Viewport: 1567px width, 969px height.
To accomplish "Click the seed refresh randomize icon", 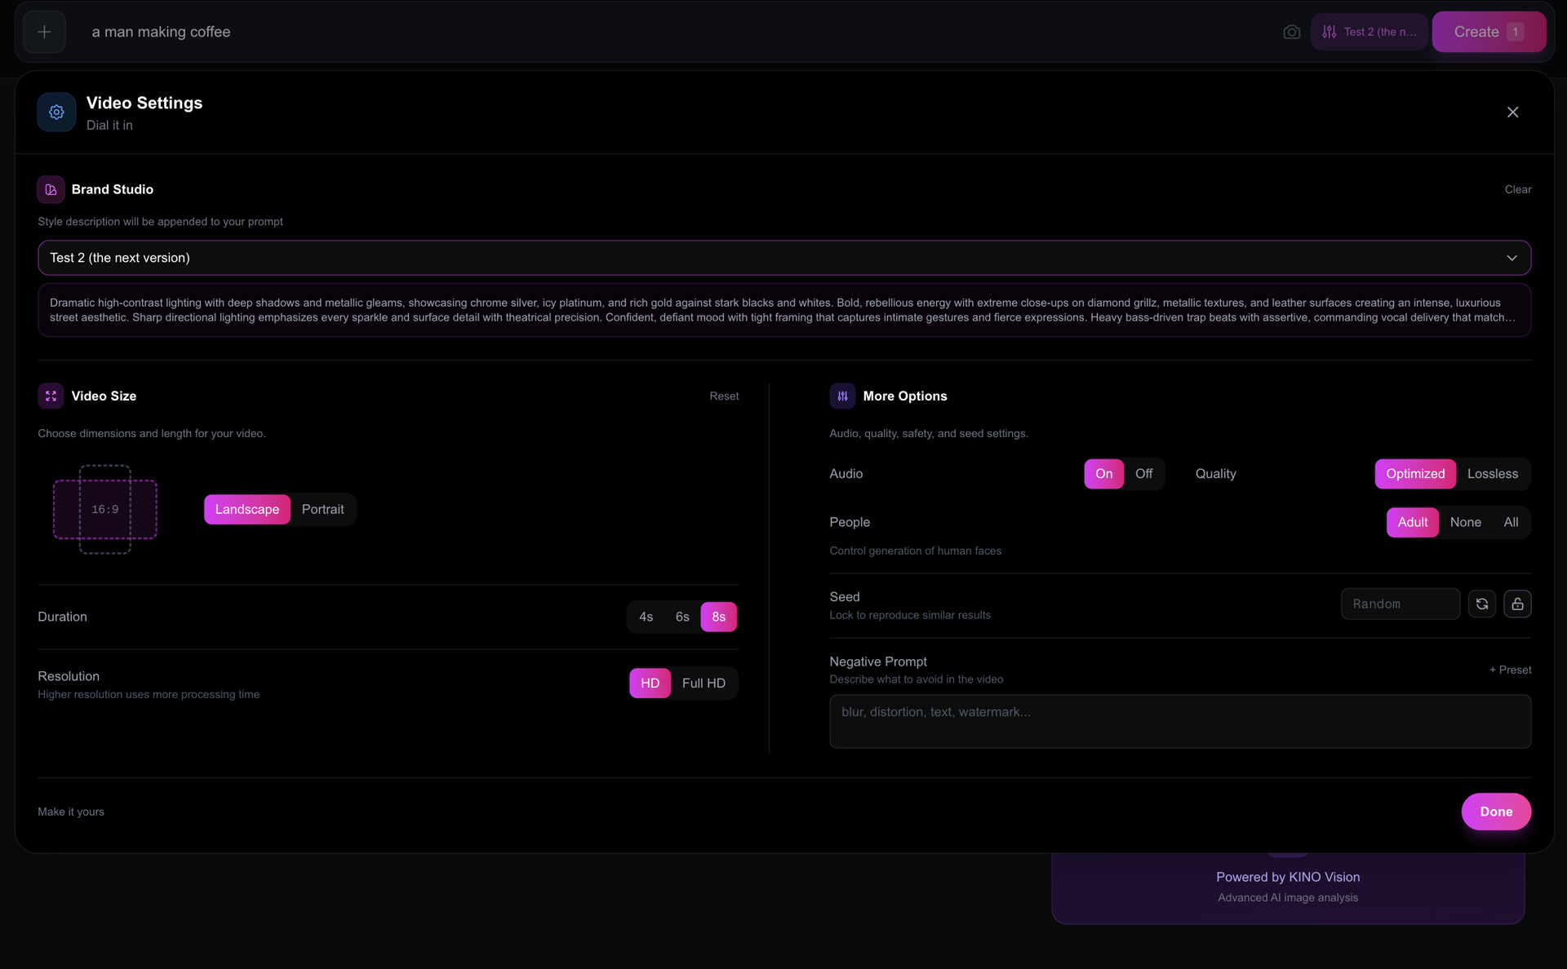I will tap(1481, 604).
